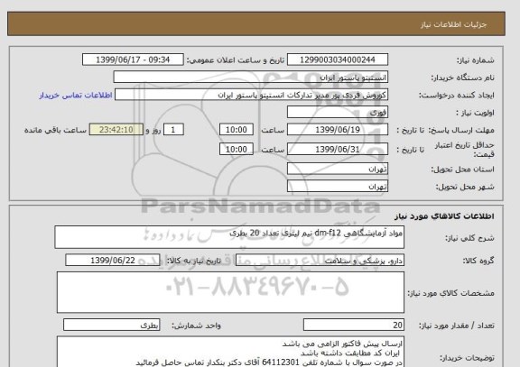The image size is (520, 367).
Task: Select the label شماره نیاز
Action: 476,60
